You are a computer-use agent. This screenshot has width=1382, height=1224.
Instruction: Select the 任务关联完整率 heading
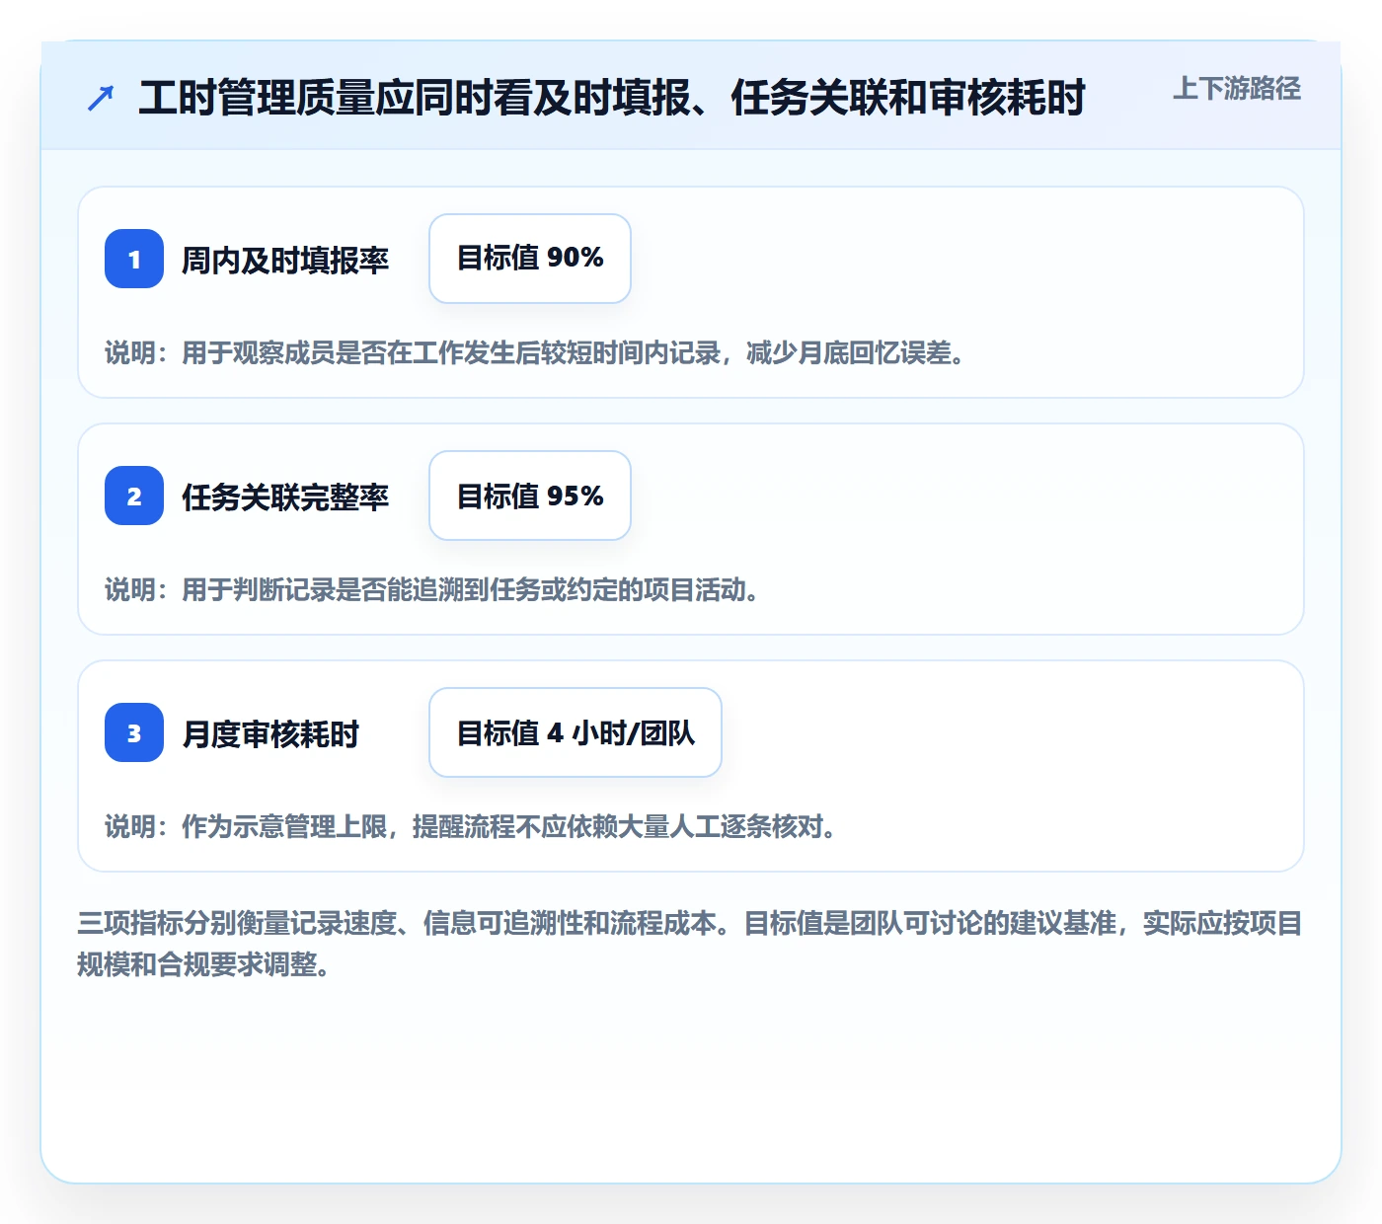(285, 497)
